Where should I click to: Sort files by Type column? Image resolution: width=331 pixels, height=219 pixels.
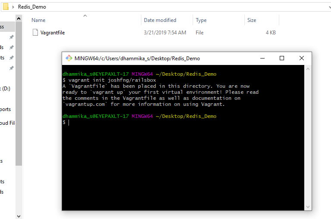[201, 20]
